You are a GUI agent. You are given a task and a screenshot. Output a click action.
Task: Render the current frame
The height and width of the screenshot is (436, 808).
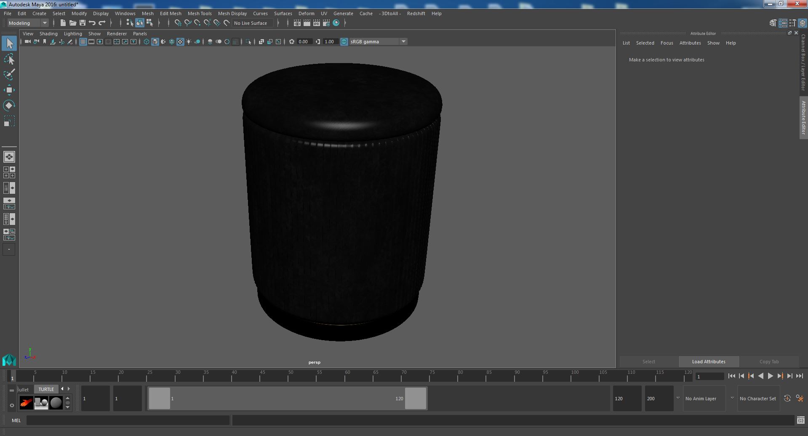pyautogui.click(x=307, y=23)
